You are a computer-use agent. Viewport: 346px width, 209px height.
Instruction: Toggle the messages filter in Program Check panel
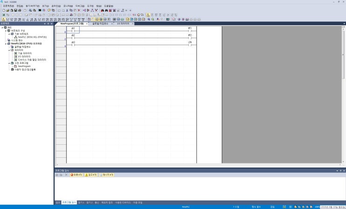coord(106,175)
